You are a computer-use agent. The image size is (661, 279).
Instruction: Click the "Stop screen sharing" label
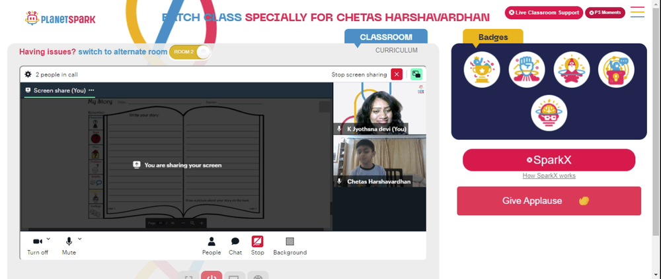click(x=359, y=75)
